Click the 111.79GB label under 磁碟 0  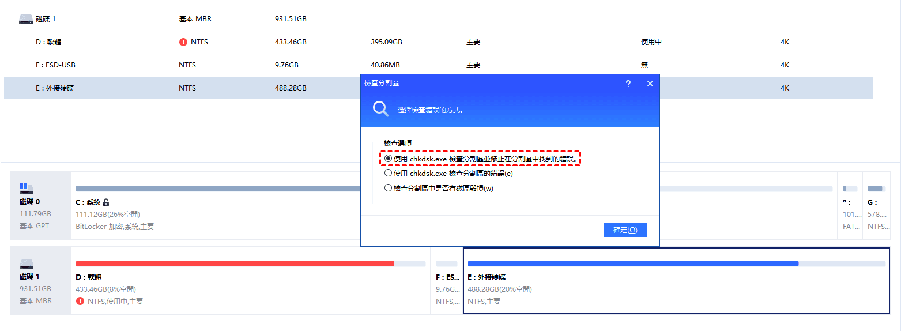click(36, 214)
